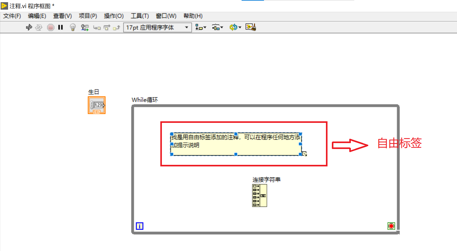Click the Run arrow button
Image resolution: width=457 pixels, height=251 pixels.
[x=29, y=27]
